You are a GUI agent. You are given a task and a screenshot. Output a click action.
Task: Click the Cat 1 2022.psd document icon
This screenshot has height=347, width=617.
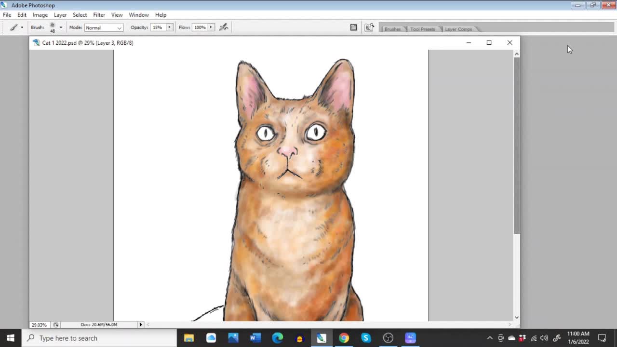pos(36,43)
